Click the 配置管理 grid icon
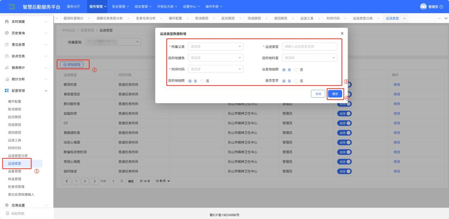The height and width of the screenshot is (219, 449). (x=6, y=91)
